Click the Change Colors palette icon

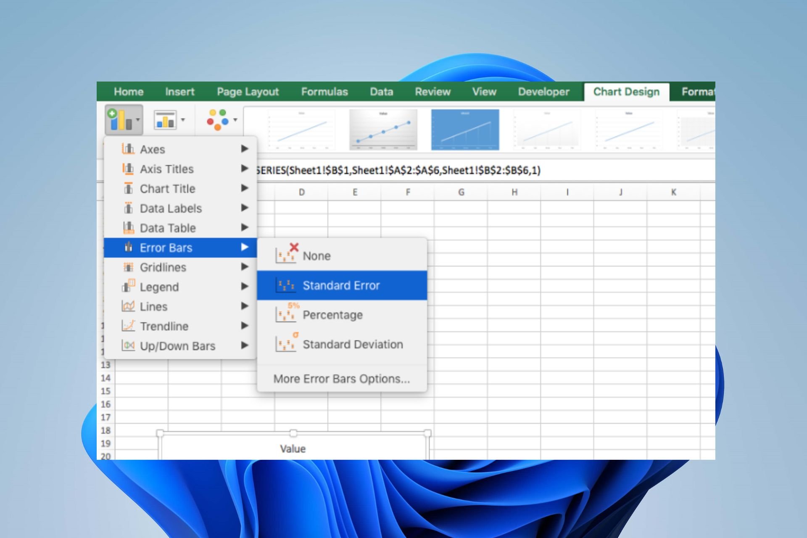[218, 120]
